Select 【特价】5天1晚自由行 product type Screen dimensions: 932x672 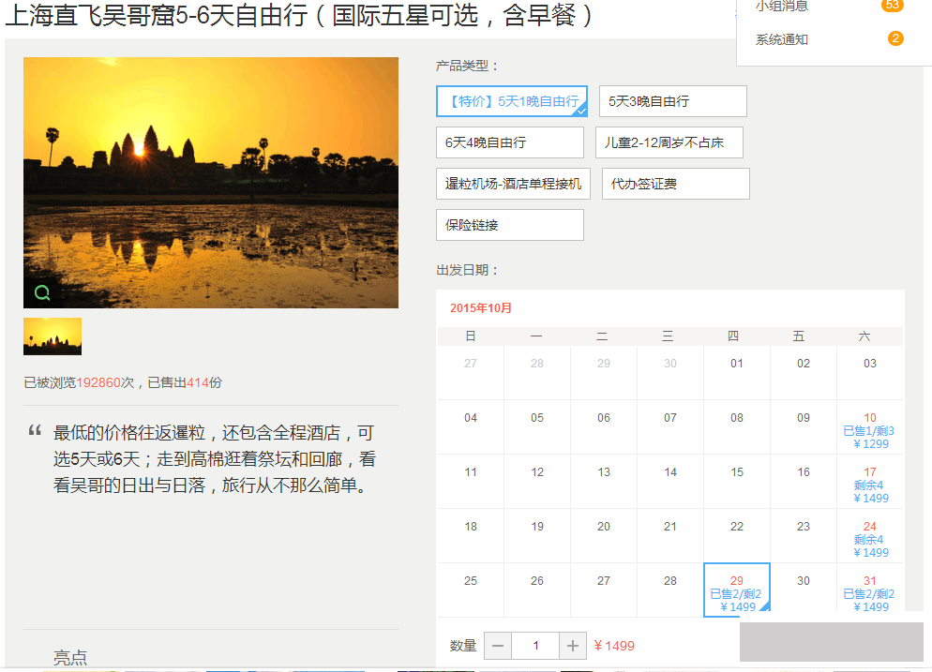pyautogui.click(x=512, y=101)
